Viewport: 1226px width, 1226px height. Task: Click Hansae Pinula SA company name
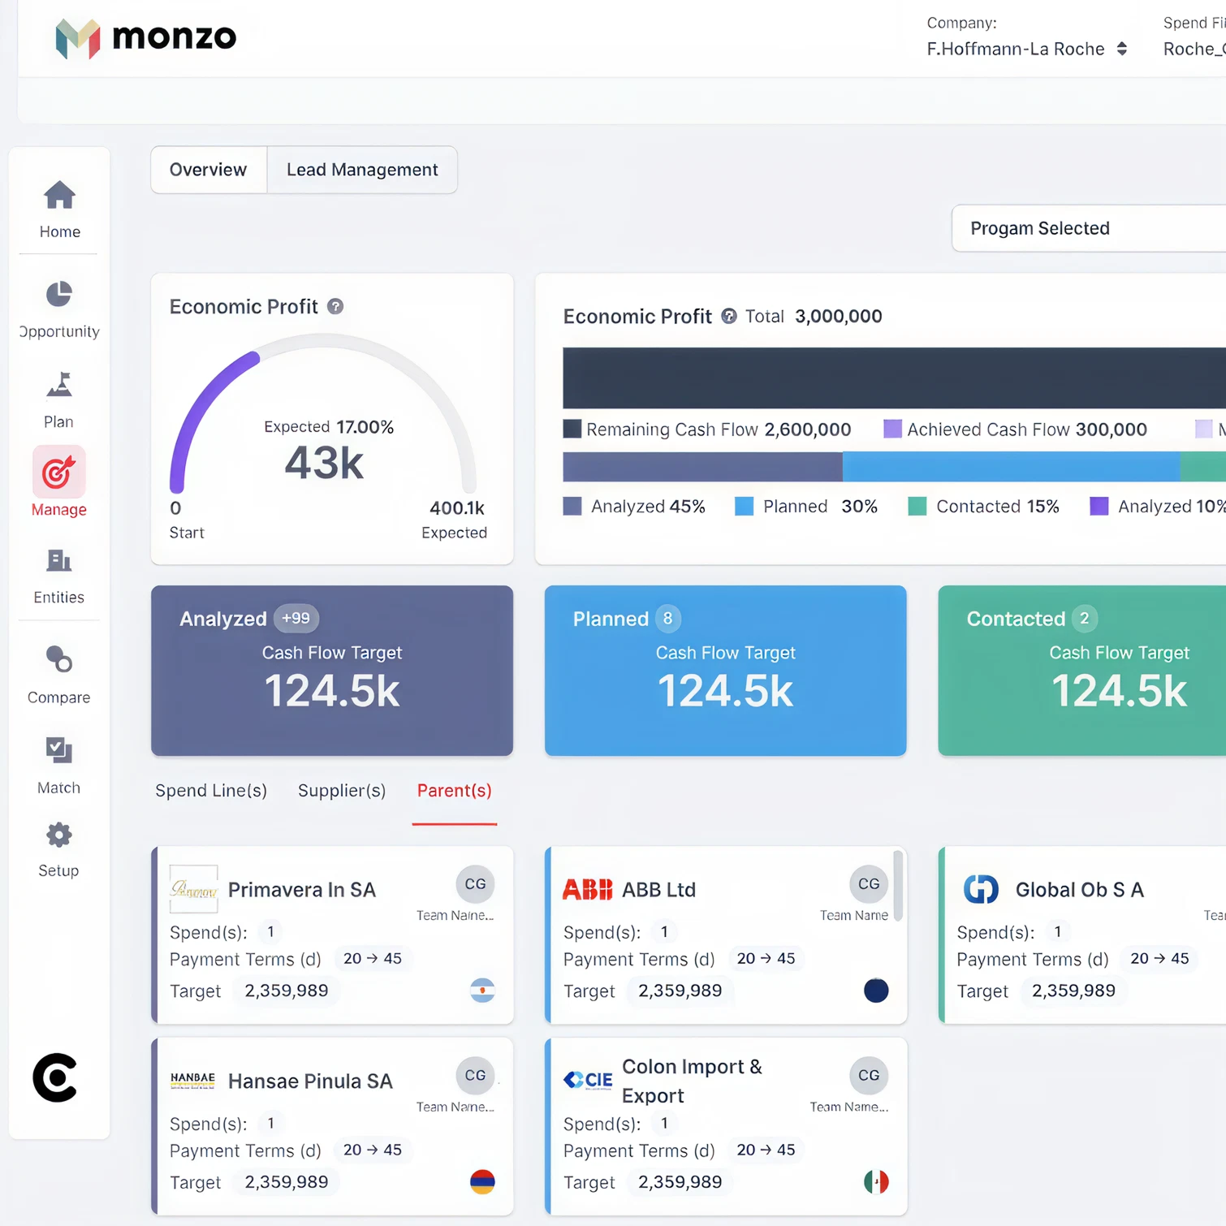pyautogui.click(x=310, y=1081)
